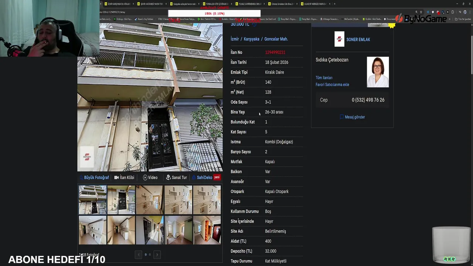Click the İlan Klibi camera option

(124, 177)
